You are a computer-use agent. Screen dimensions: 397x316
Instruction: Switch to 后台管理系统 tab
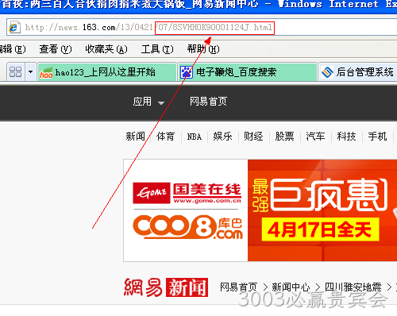point(358,72)
